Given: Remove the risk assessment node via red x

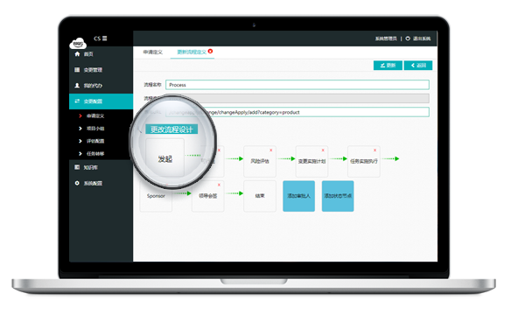Looking at the screenshot, I should [271, 150].
